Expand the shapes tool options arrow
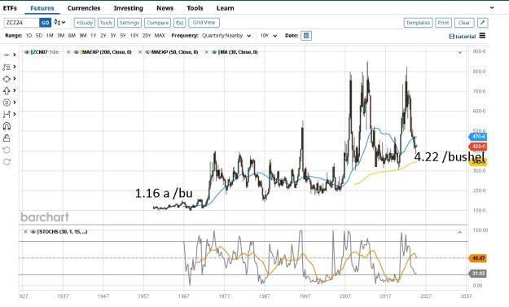 pos(15,79)
